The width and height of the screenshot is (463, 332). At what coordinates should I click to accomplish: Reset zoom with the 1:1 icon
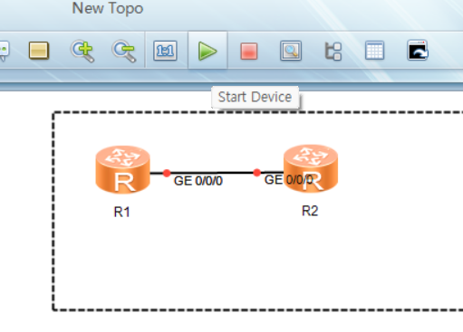(x=165, y=51)
